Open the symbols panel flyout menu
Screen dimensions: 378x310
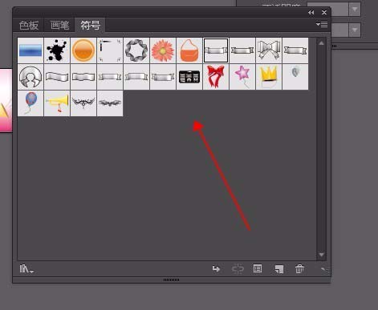(x=322, y=25)
